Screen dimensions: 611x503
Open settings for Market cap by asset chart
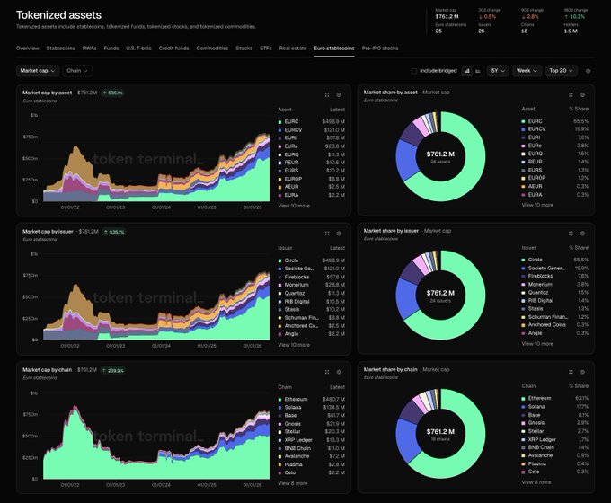[339, 94]
